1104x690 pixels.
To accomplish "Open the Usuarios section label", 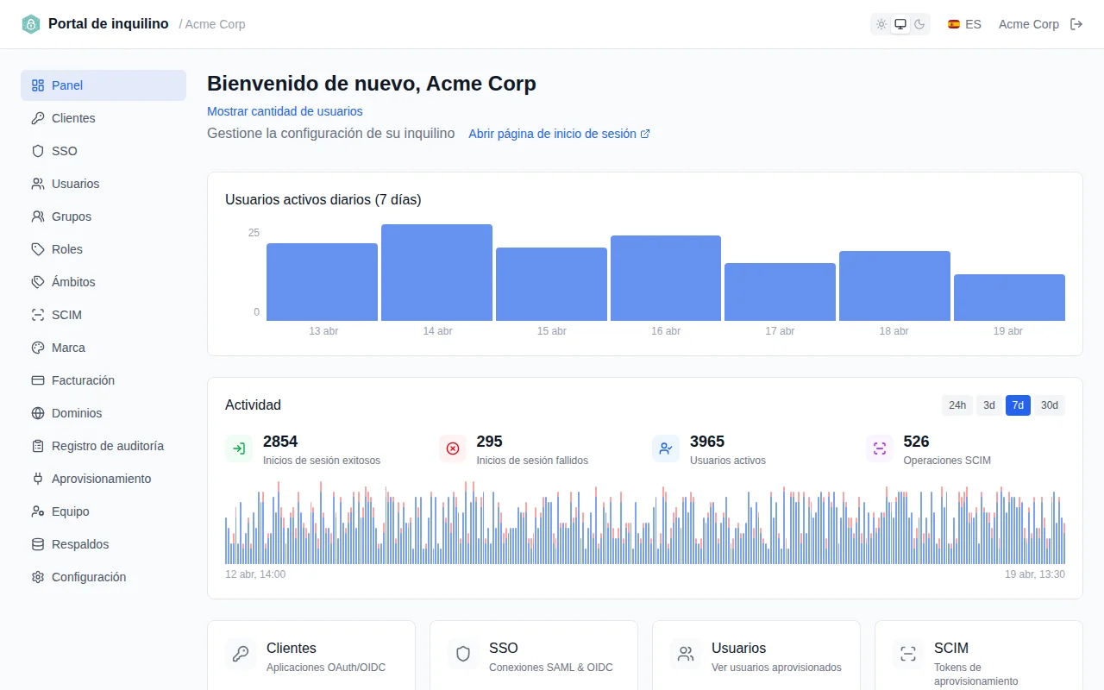I will coord(75,184).
